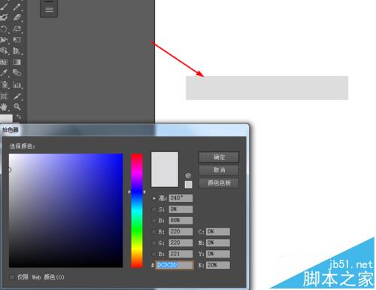Click the M magenta percentage field
Screen dimensions: 376x290
218,243
